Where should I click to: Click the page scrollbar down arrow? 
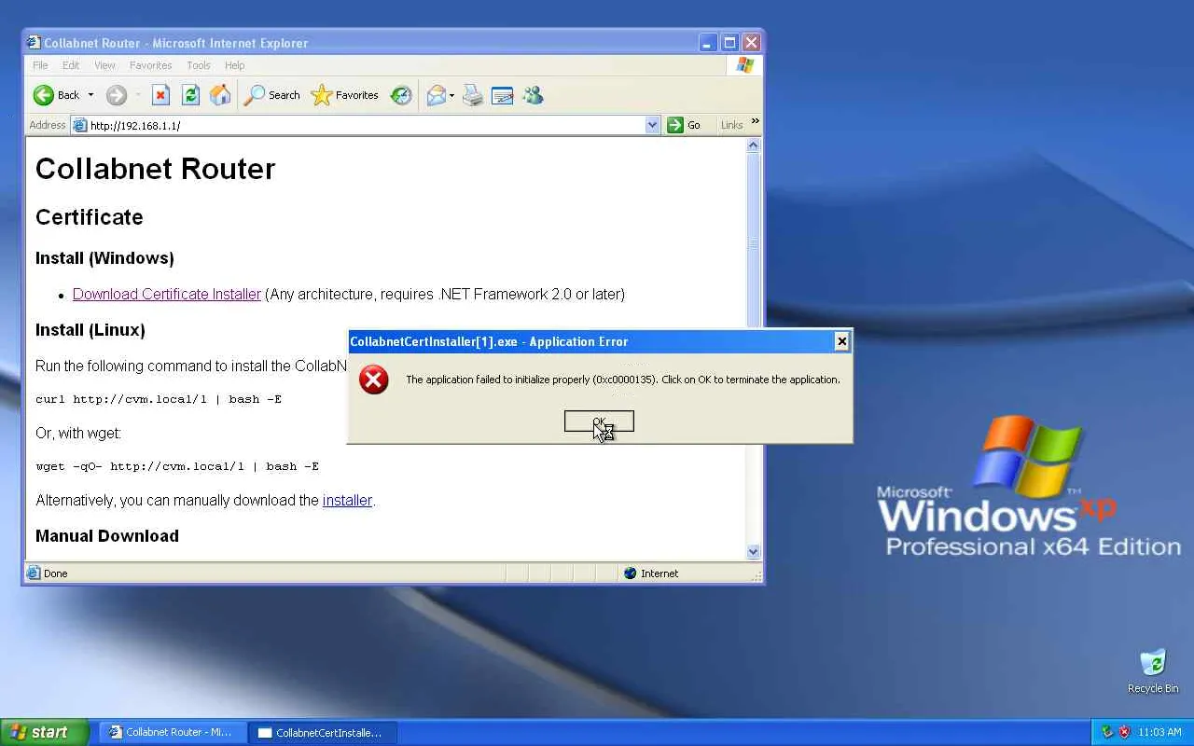click(754, 551)
